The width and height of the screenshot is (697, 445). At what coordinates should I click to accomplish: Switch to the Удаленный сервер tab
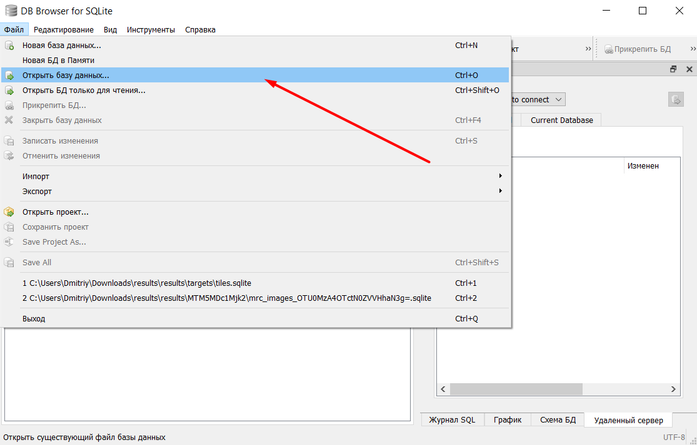(628, 420)
